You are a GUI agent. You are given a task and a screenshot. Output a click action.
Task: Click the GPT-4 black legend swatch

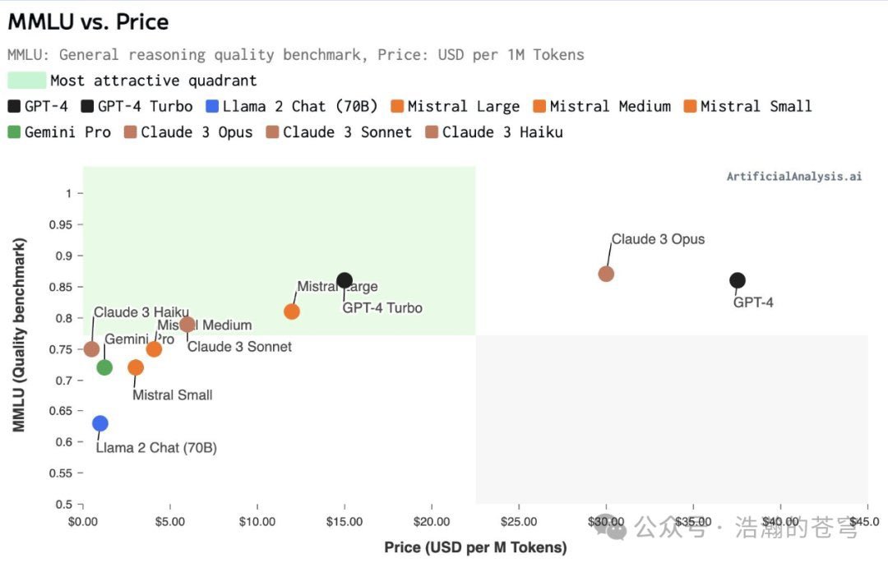(x=14, y=106)
